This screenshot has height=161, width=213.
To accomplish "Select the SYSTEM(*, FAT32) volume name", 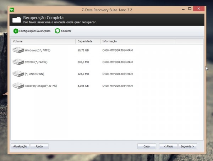I will tap(36, 62).
